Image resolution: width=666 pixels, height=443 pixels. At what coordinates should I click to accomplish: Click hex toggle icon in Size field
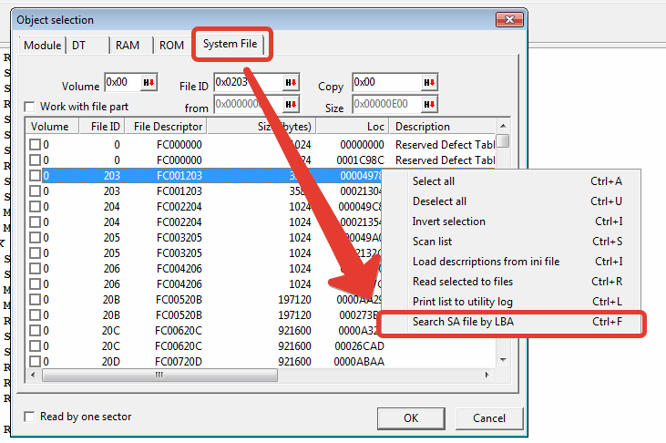[429, 104]
